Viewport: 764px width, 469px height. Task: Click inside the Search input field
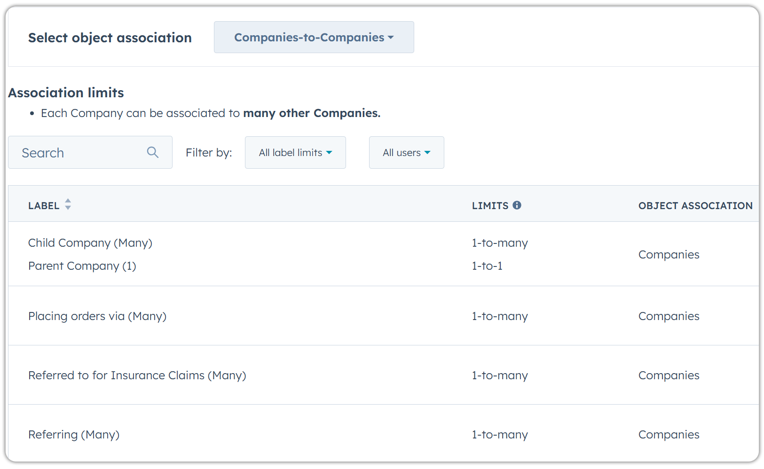(x=75, y=152)
